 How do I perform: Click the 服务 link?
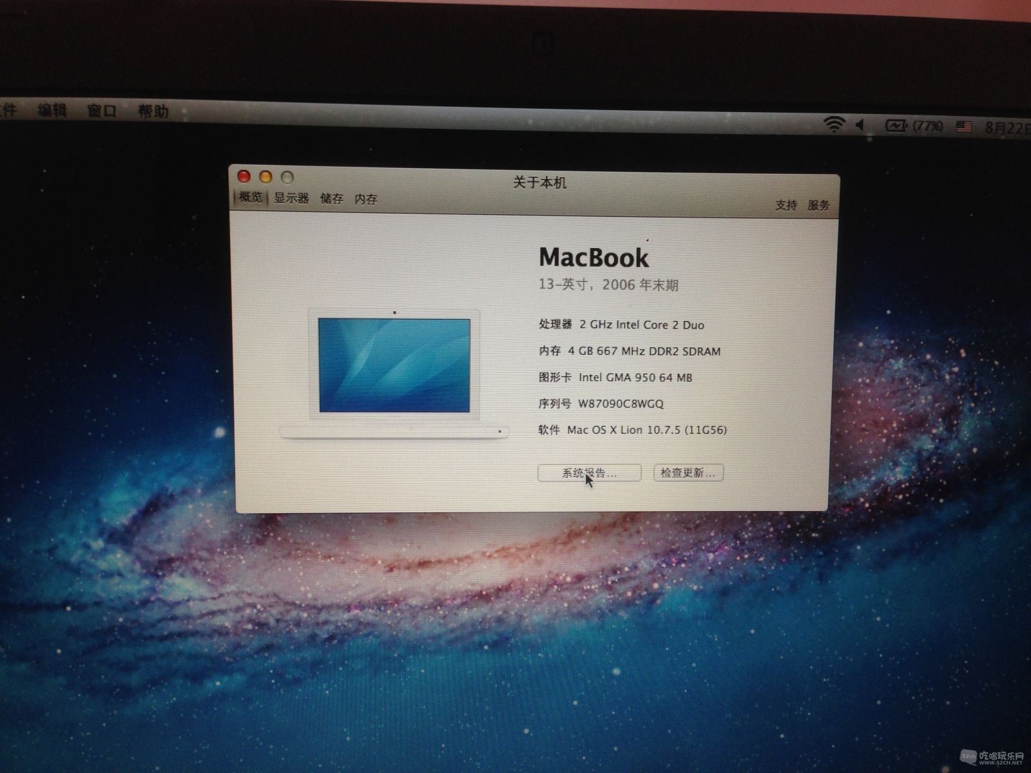coord(818,205)
